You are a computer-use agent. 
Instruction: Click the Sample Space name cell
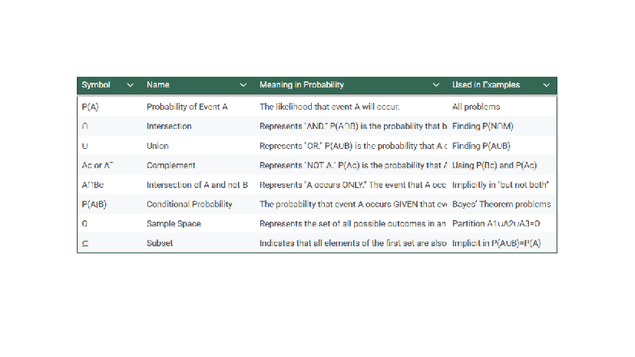pos(173,223)
